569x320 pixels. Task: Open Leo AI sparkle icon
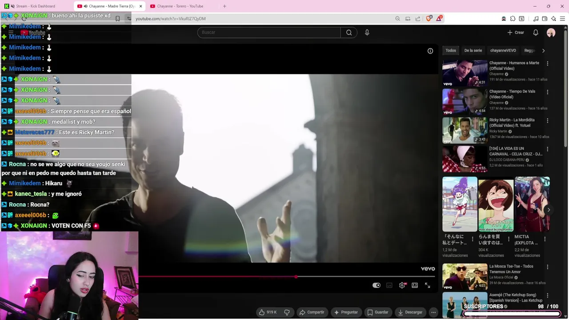tap(553, 19)
